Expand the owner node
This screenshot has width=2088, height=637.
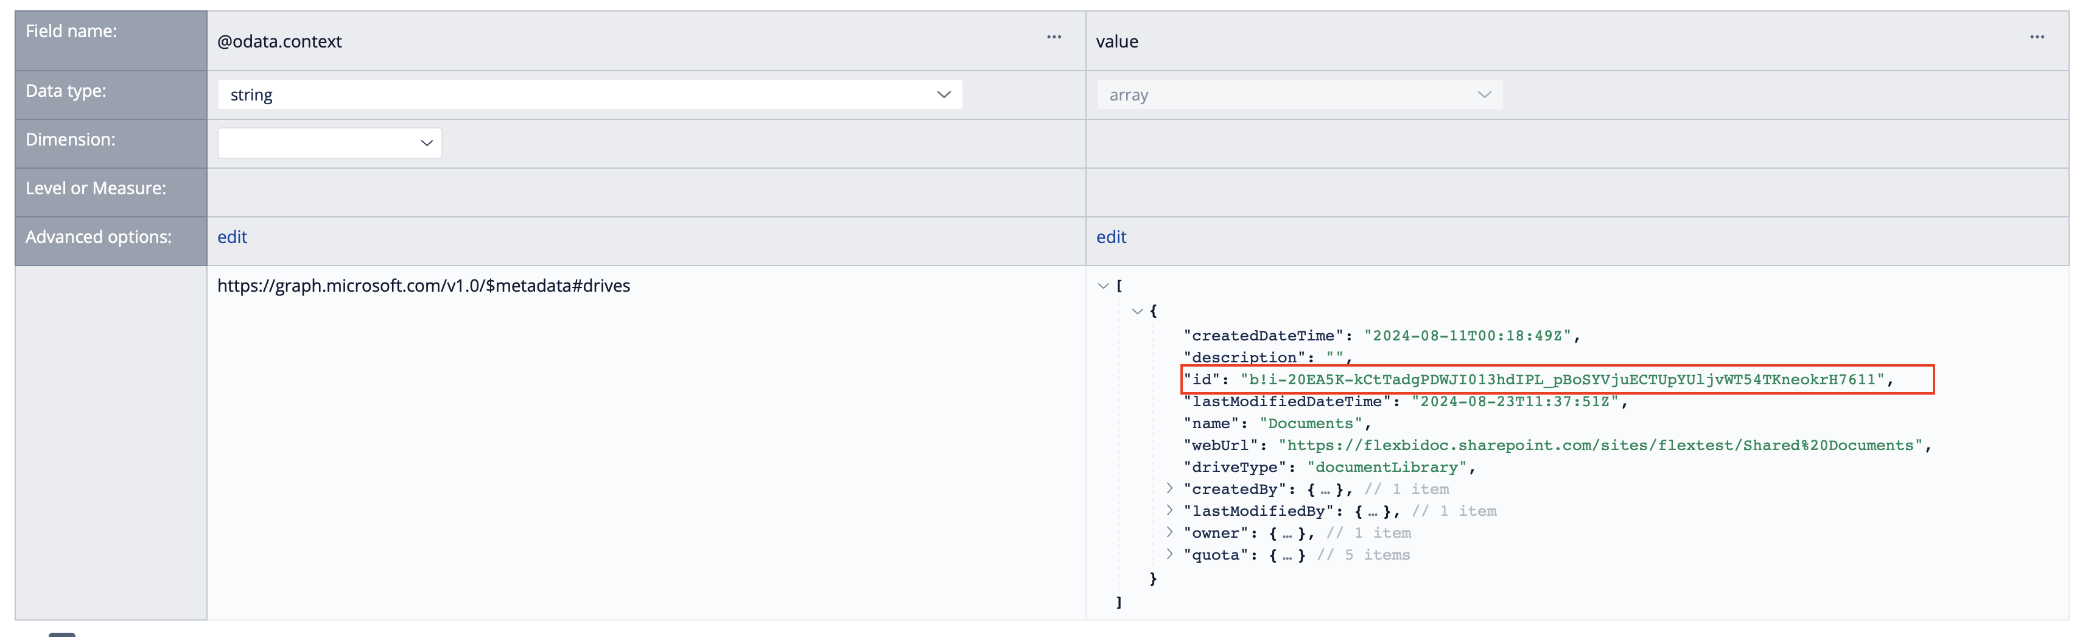pos(1169,532)
